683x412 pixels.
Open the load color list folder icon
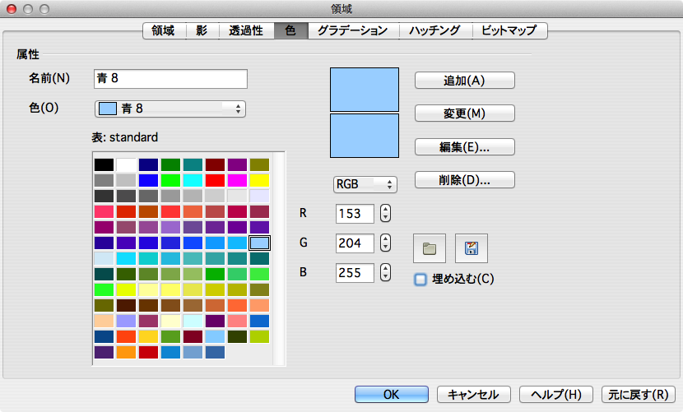pyautogui.click(x=429, y=248)
